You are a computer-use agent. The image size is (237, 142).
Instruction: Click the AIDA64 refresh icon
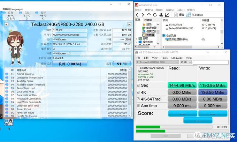pyautogui.click(x=155, y=15)
